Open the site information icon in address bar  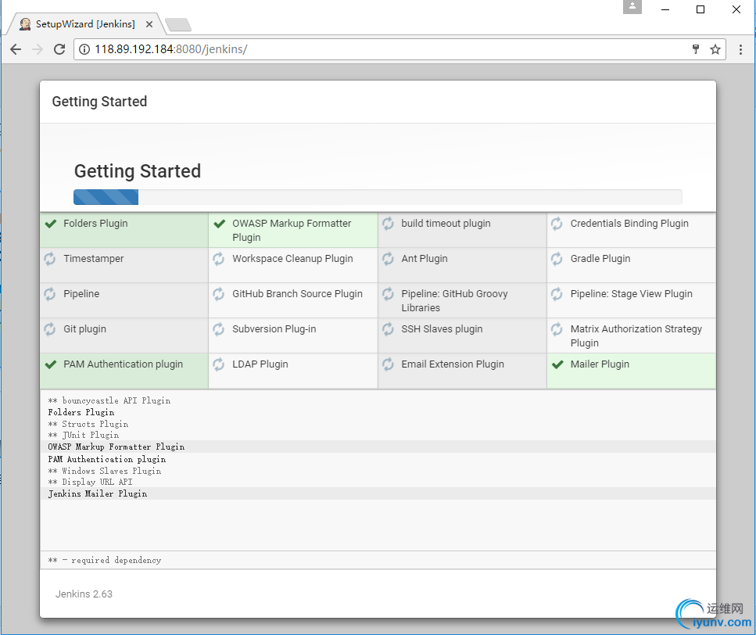point(84,49)
